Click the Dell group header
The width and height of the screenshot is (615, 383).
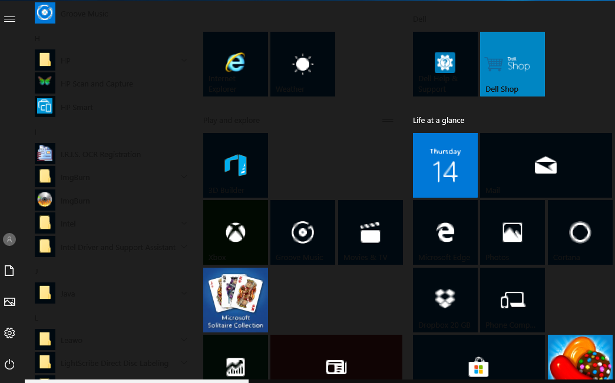coord(419,19)
